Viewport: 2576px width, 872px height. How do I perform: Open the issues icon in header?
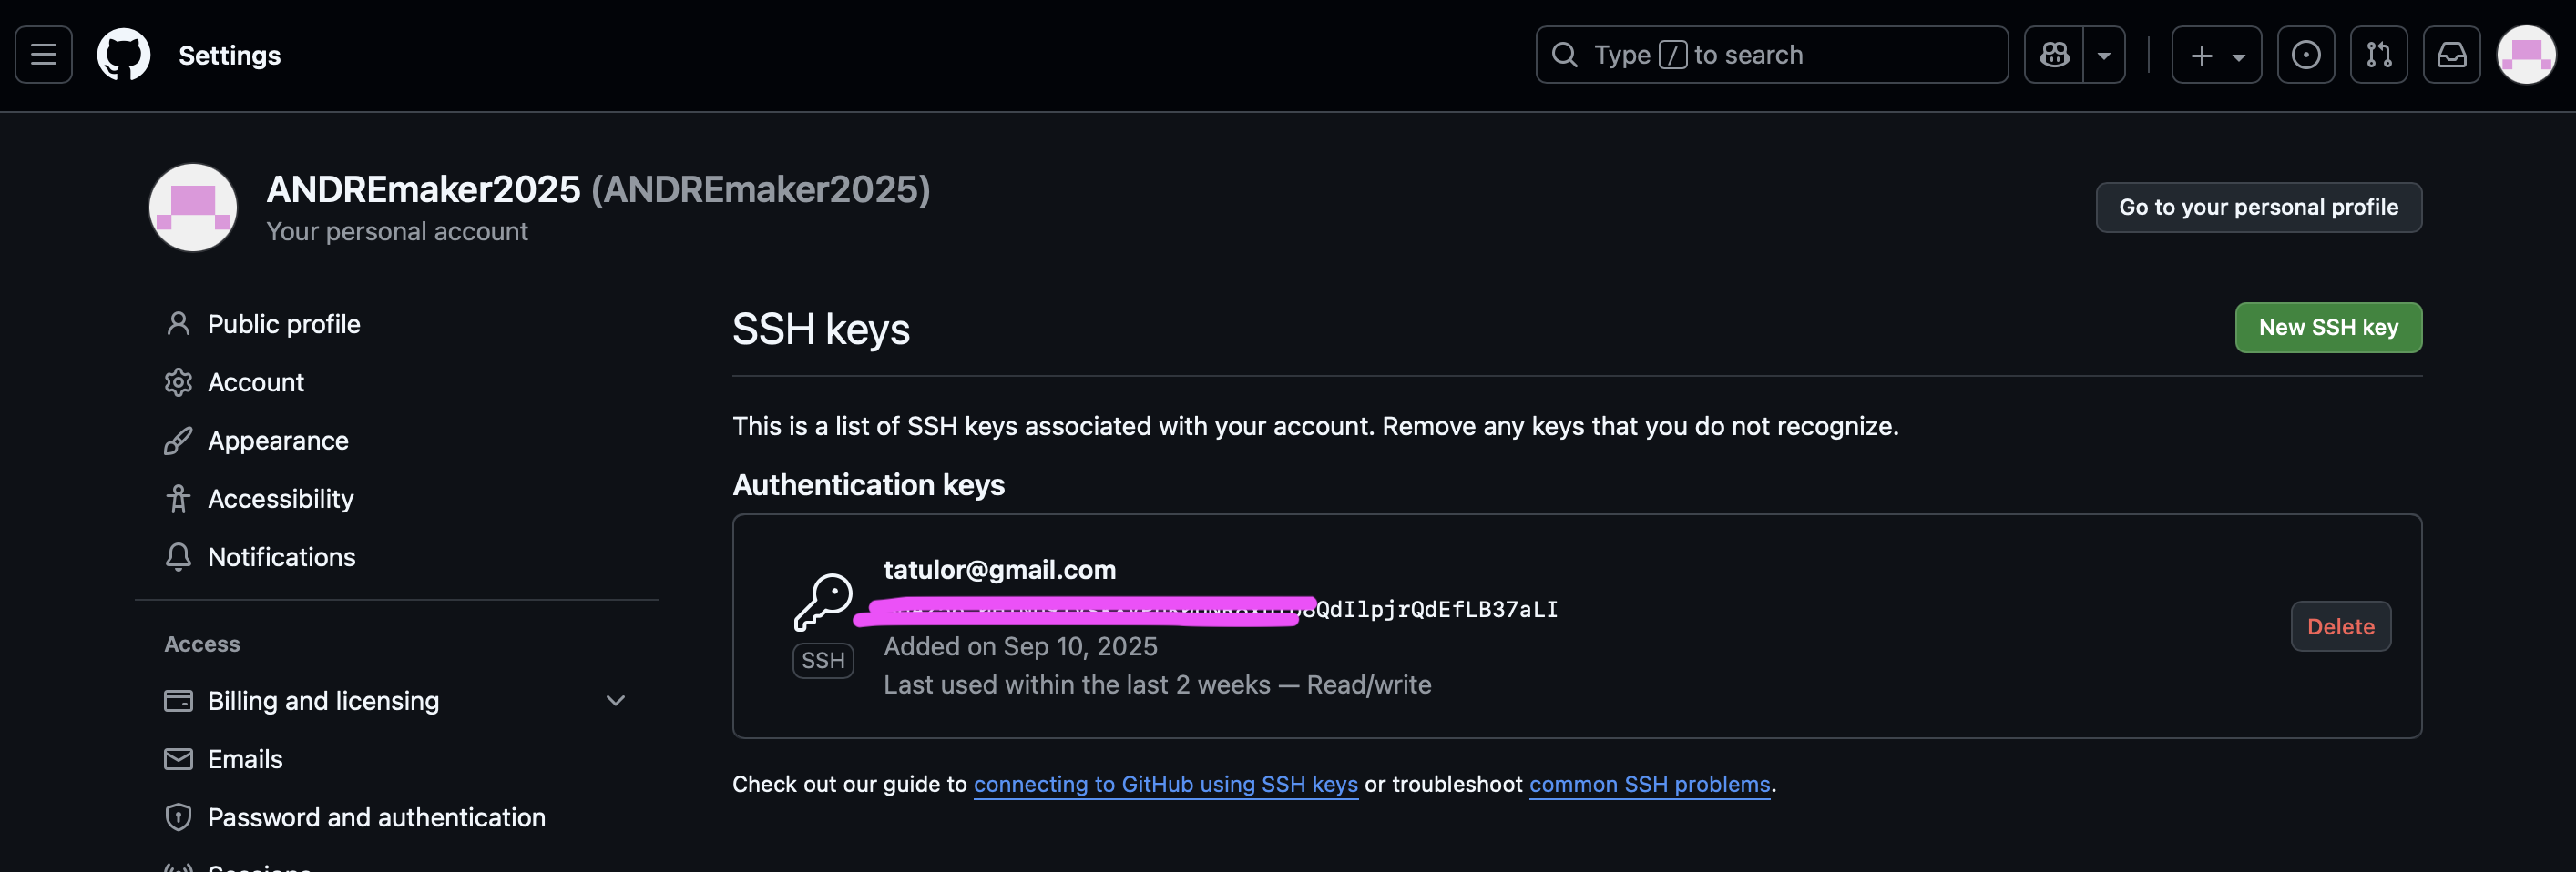pos(2305,55)
